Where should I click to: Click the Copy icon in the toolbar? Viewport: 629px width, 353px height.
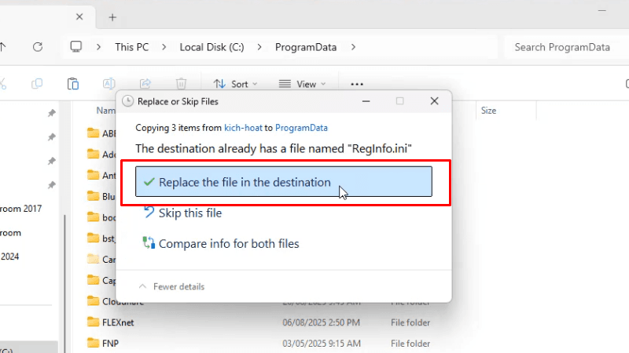37,84
